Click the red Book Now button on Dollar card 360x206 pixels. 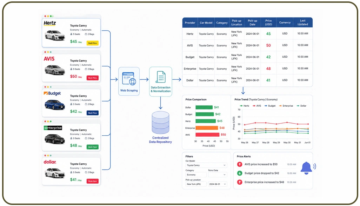pos(93,181)
